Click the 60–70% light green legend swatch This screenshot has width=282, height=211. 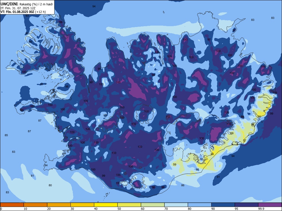pyautogui.click(x=153, y=205)
